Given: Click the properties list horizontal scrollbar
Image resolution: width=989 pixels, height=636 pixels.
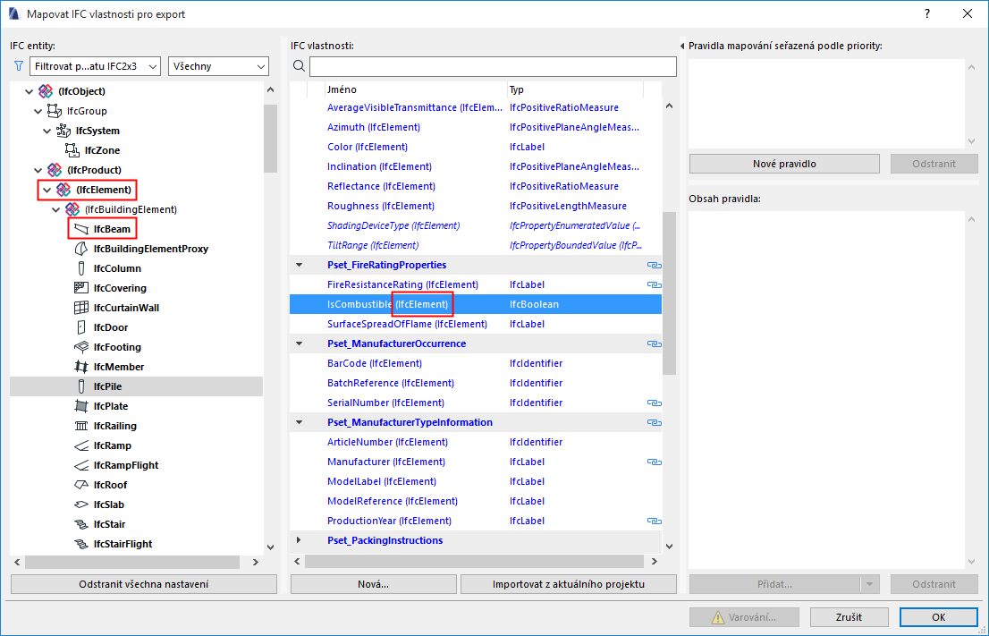Looking at the screenshot, I should coord(474,561).
